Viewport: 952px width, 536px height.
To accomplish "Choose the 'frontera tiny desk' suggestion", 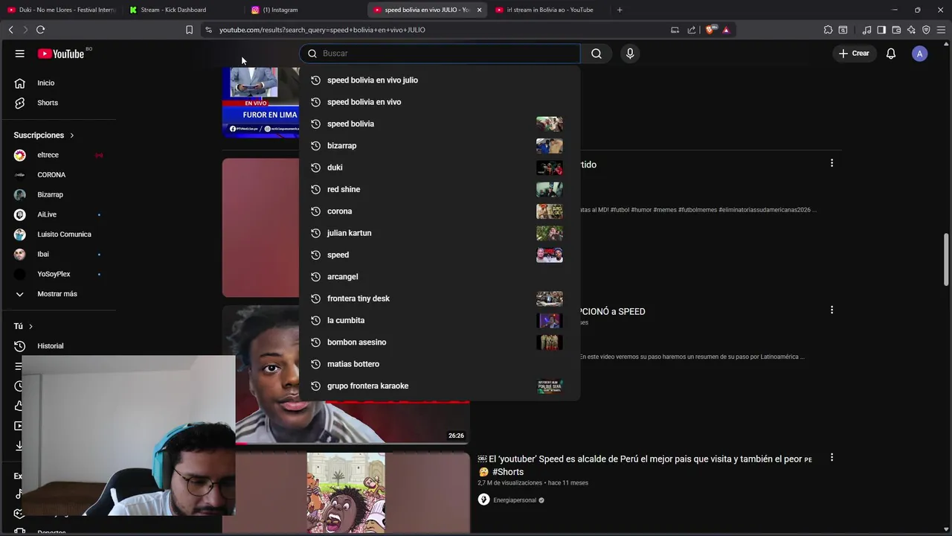I will coord(439,299).
